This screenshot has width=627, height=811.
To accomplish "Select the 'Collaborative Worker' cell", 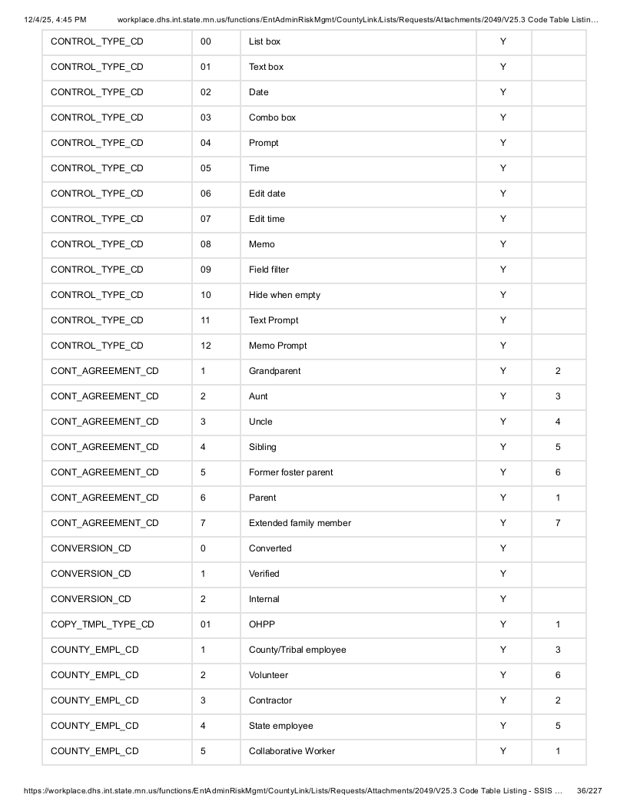I will pyautogui.click(x=358, y=752).
